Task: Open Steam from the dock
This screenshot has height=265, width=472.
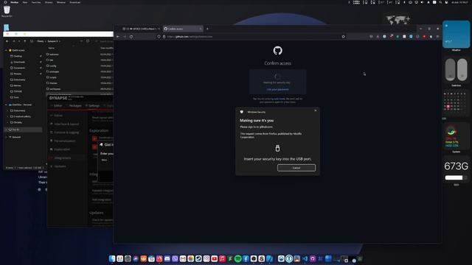Action: coord(198,258)
